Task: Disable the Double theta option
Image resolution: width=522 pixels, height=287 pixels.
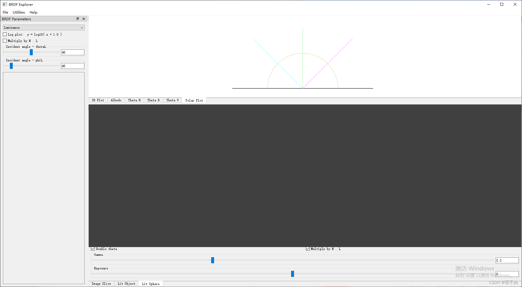Action: (x=93, y=249)
